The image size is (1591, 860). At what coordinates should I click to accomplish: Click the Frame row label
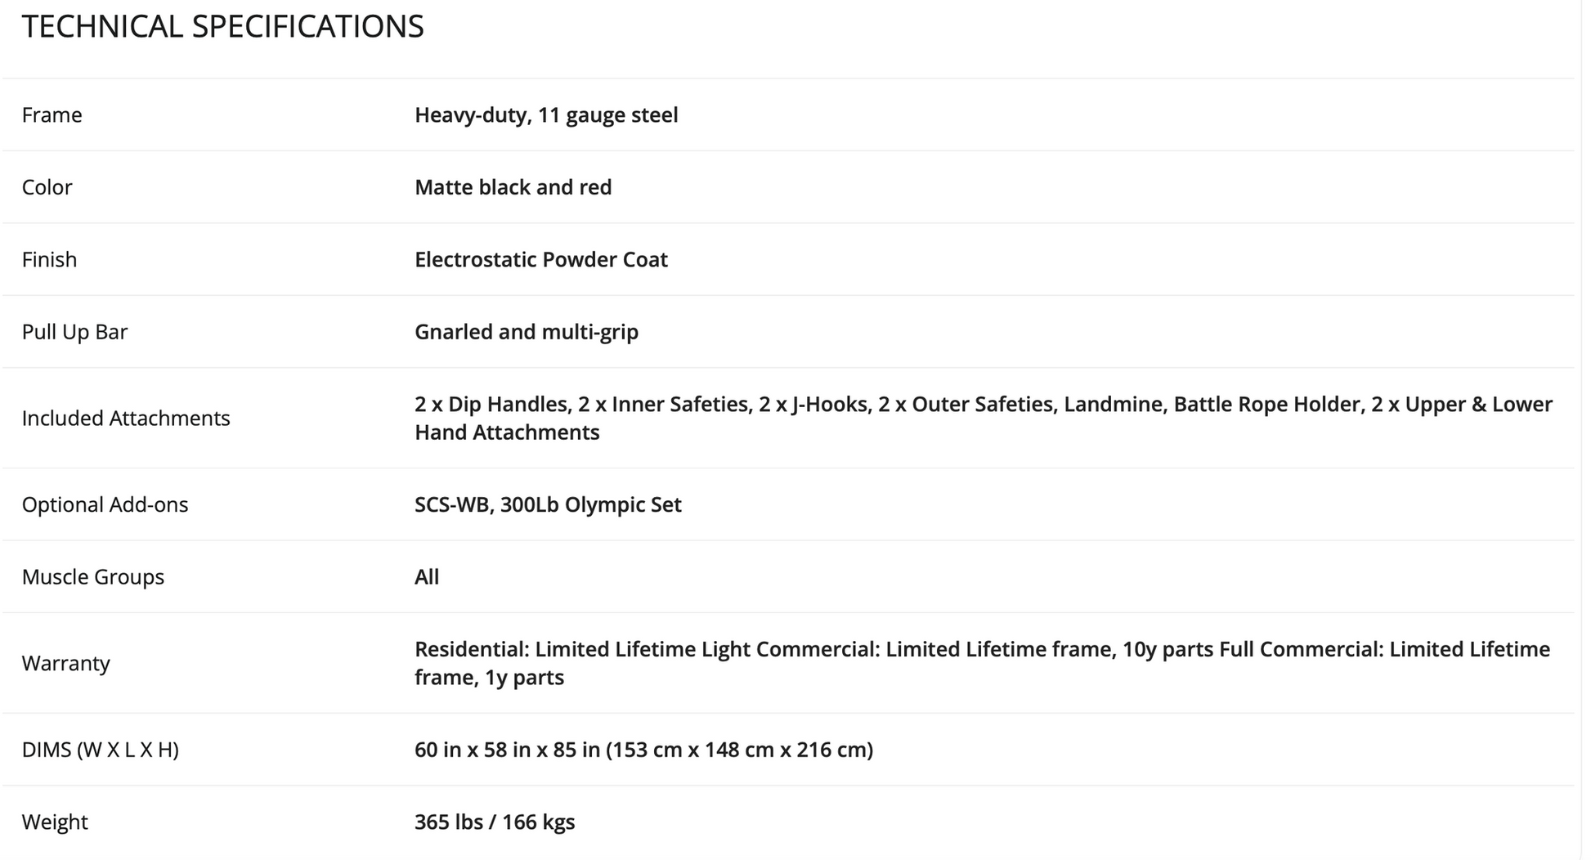click(52, 115)
